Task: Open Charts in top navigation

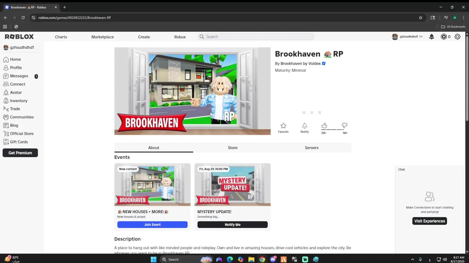Action: (61, 37)
